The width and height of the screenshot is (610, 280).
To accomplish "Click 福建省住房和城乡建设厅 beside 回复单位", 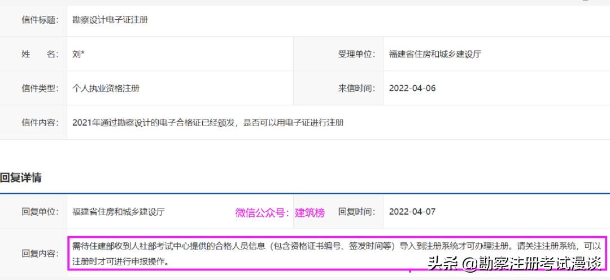I will click(118, 212).
